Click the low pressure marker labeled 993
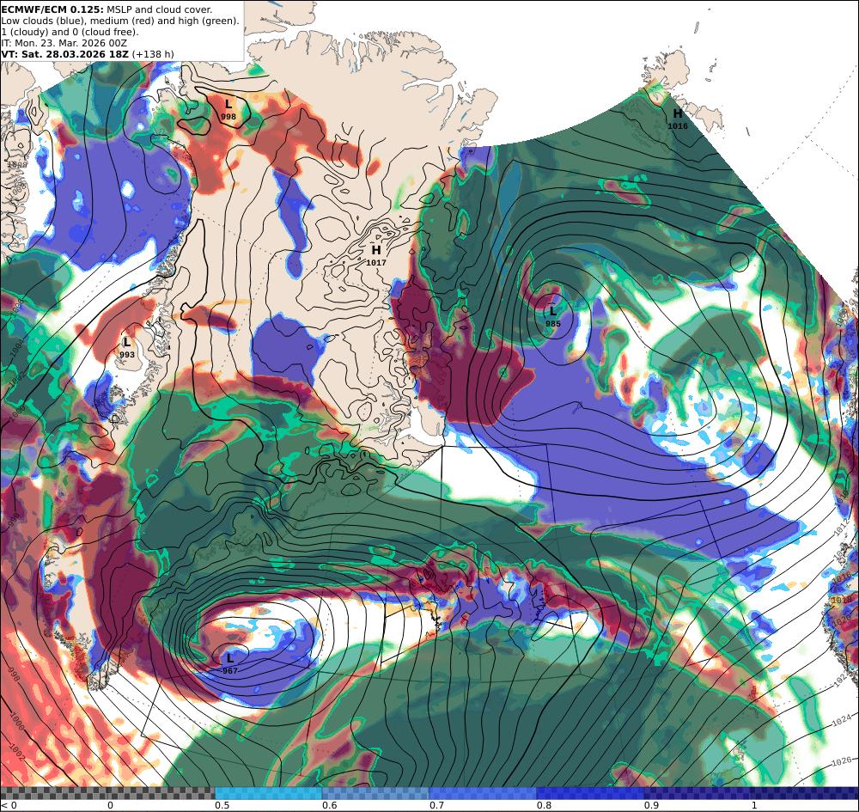The height and width of the screenshot is (812, 859). 127,347
